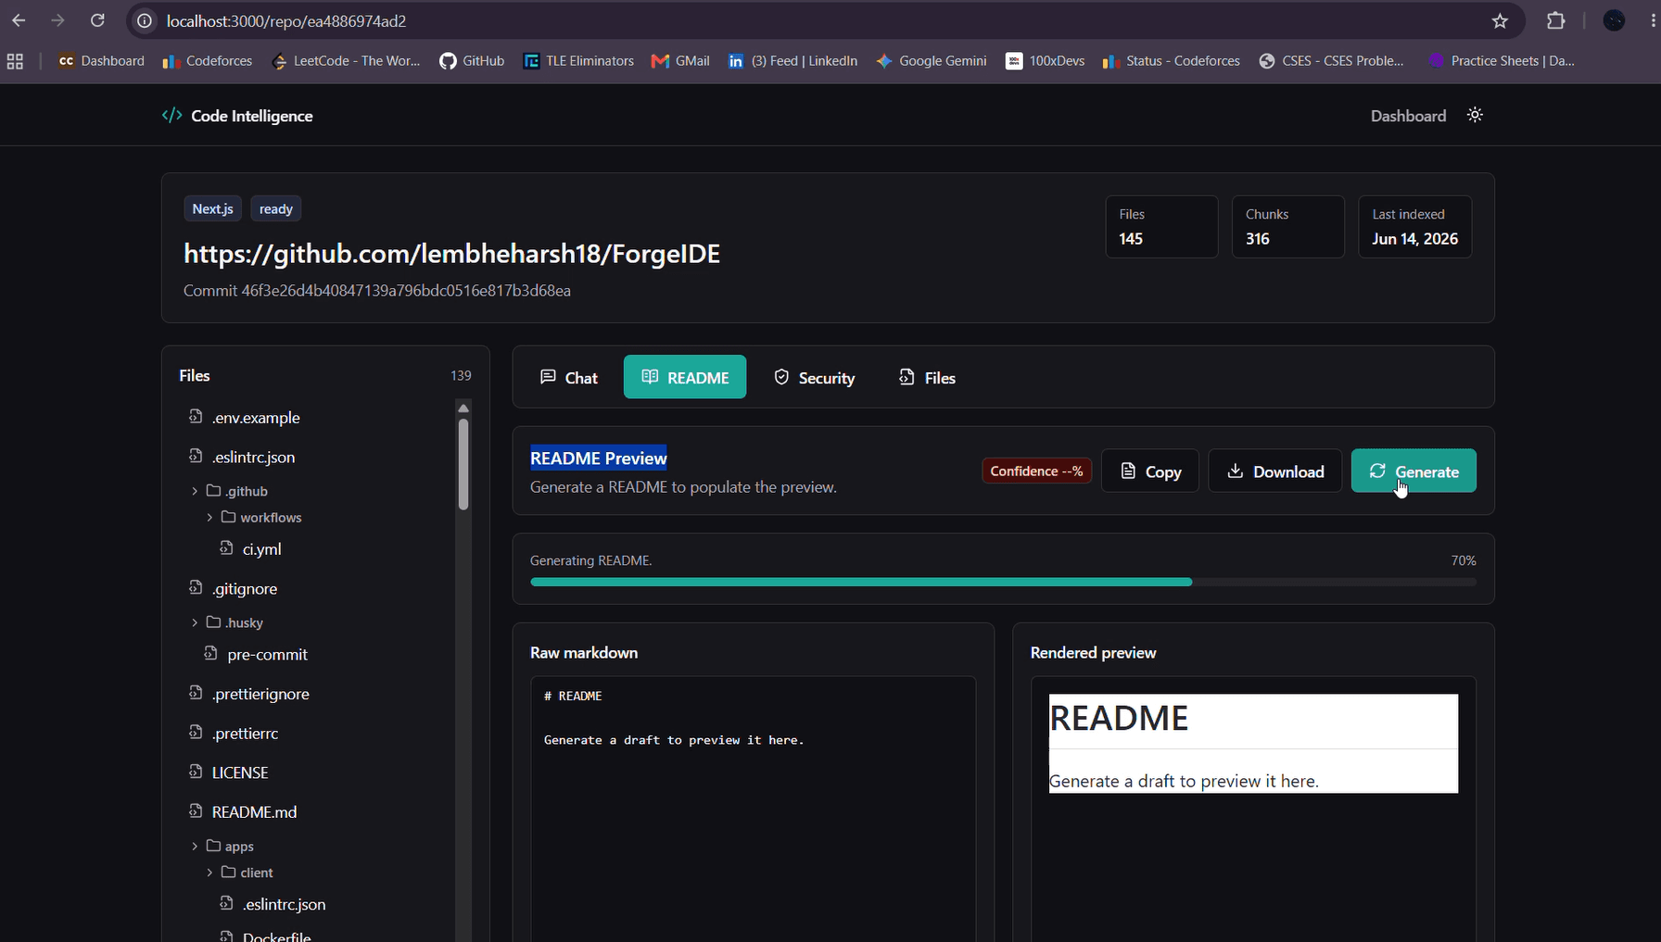The height and width of the screenshot is (942, 1661).
Task: Download the README file
Action: click(1275, 471)
